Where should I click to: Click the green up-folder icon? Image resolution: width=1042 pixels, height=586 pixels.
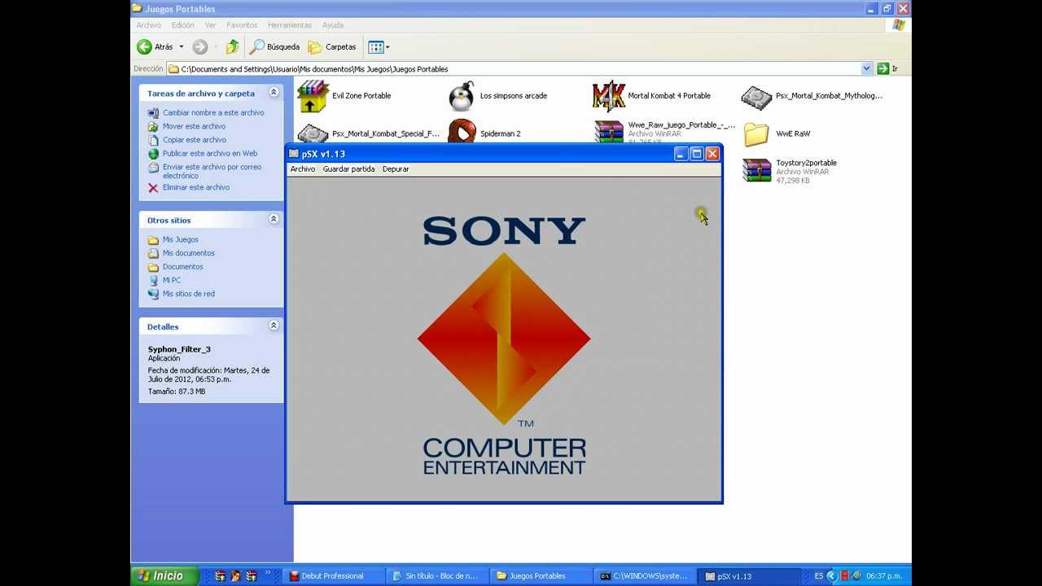pos(233,46)
